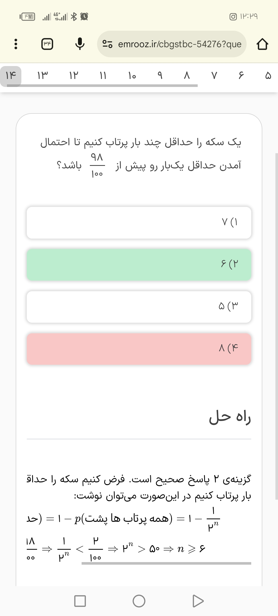Switch to question ۱۰ tab
Image resolution: width=278 pixels, height=616 pixels.
point(132,76)
